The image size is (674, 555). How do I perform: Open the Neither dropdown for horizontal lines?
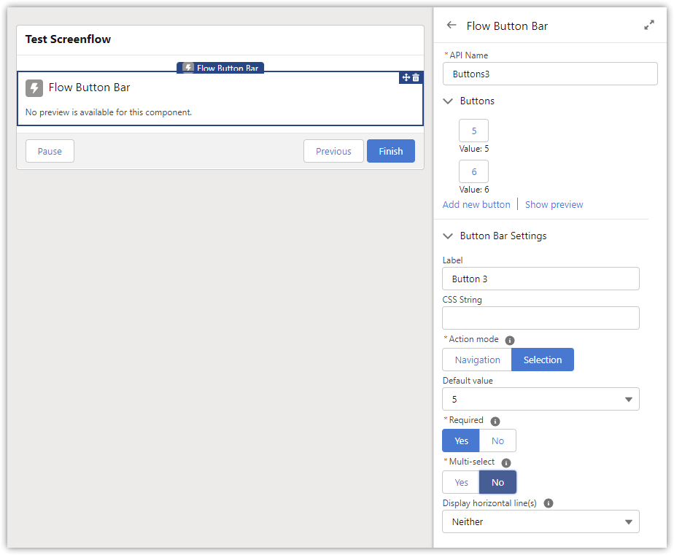(x=541, y=521)
